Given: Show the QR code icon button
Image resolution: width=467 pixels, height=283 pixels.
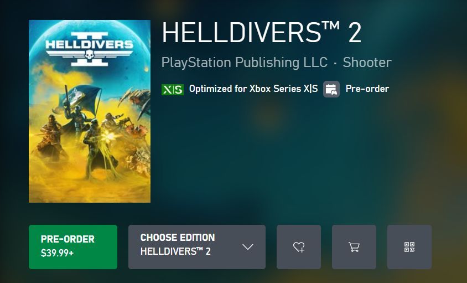Looking at the screenshot, I should [409, 247].
